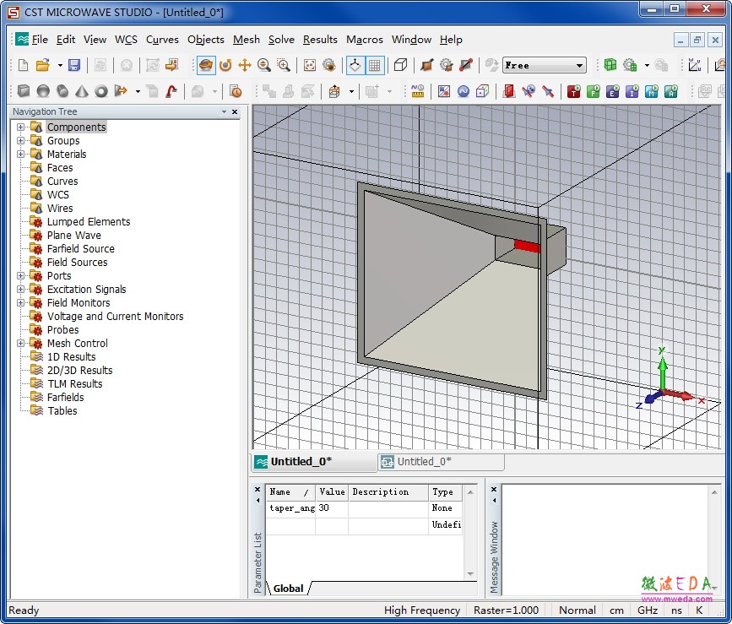
Task: Open the Extrude tool
Action: point(121,91)
